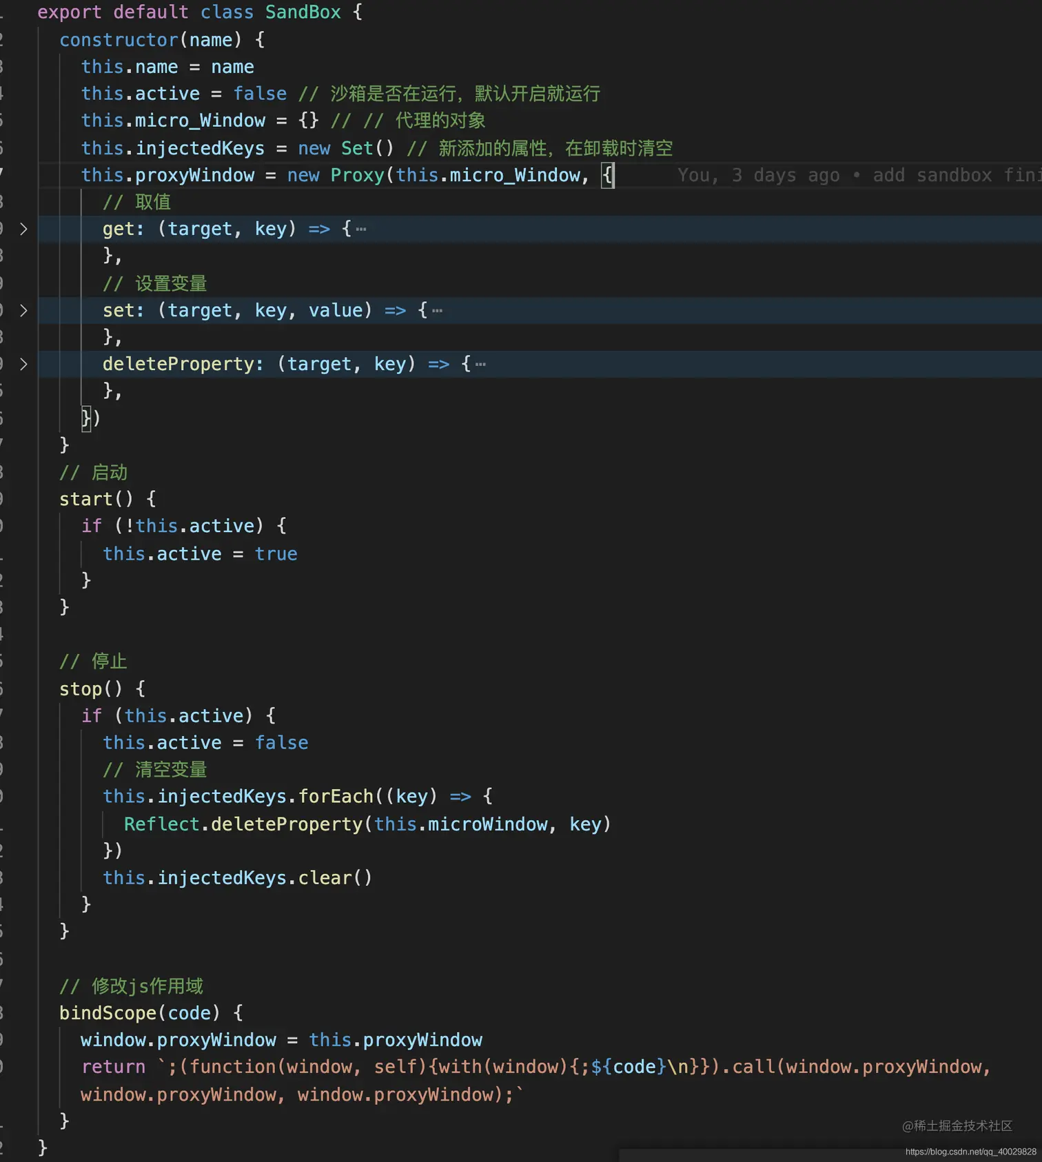The height and width of the screenshot is (1162, 1042).
Task: Click the '新添加的属性' comment text
Action: pos(493,148)
